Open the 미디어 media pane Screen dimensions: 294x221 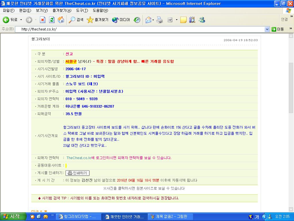pos(121,20)
